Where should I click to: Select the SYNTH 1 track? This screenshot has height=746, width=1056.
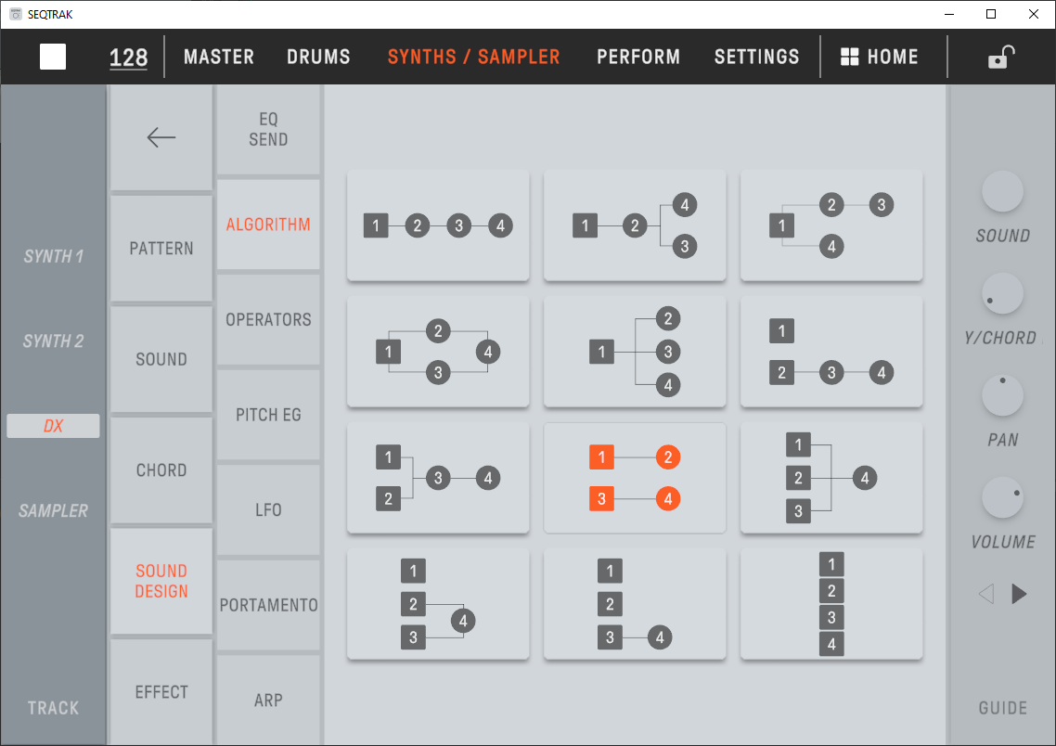point(54,256)
